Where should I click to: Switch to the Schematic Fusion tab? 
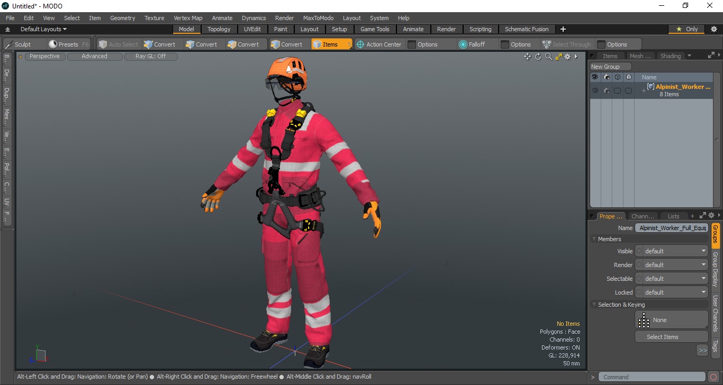pyautogui.click(x=527, y=29)
